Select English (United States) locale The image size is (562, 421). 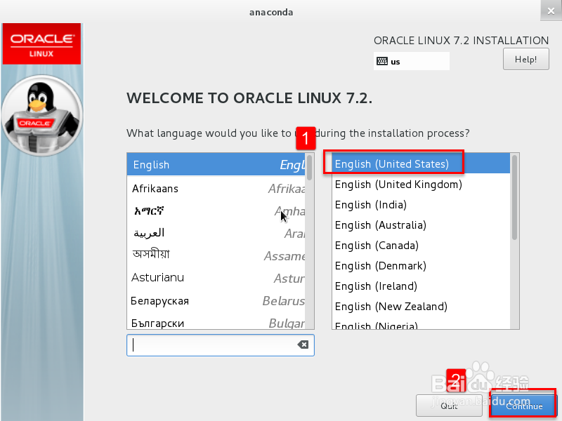(392, 164)
